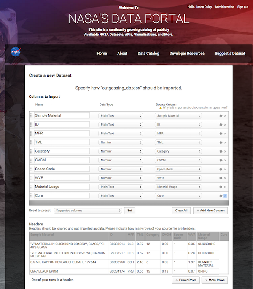Remove the Category column
Screen dimensions: 253x289
[225, 151]
